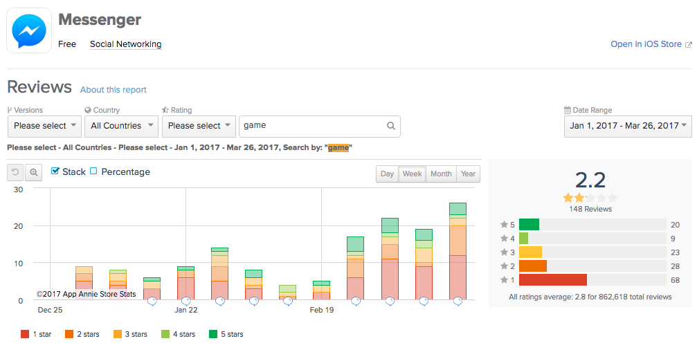Click the star rating icons under 2.2
The width and height of the screenshot is (697, 352).
pos(590,198)
